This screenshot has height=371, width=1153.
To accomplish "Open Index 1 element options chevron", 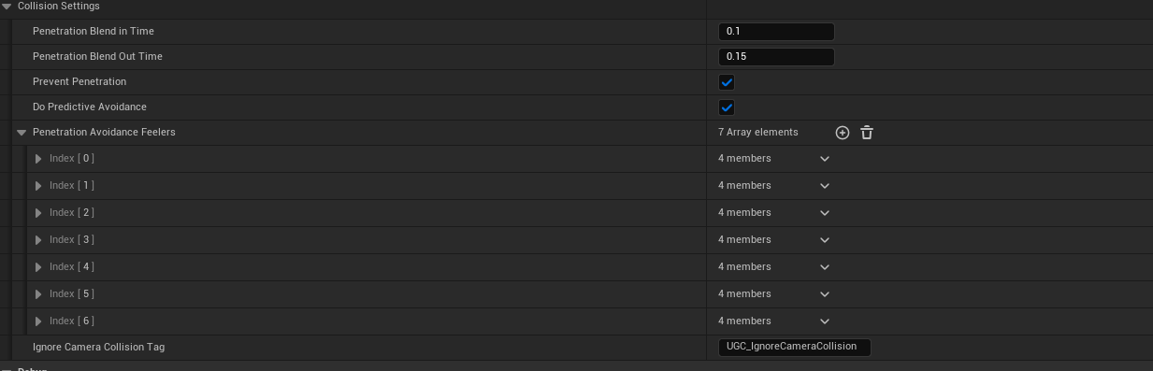I will click(x=825, y=186).
